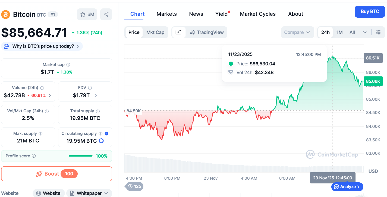Expand Volume (24h) details chevron

point(50,95)
